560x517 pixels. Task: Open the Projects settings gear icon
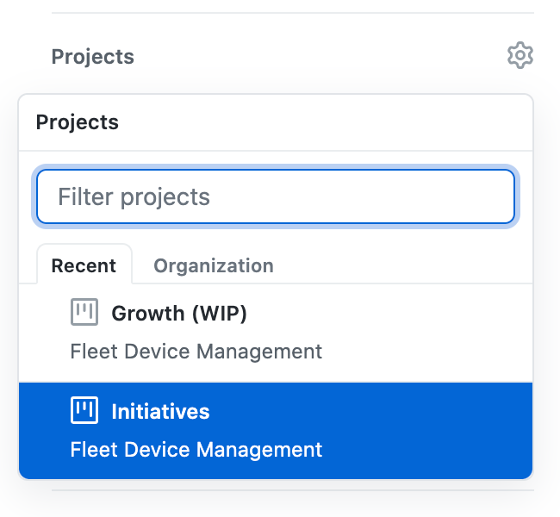click(x=520, y=55)
